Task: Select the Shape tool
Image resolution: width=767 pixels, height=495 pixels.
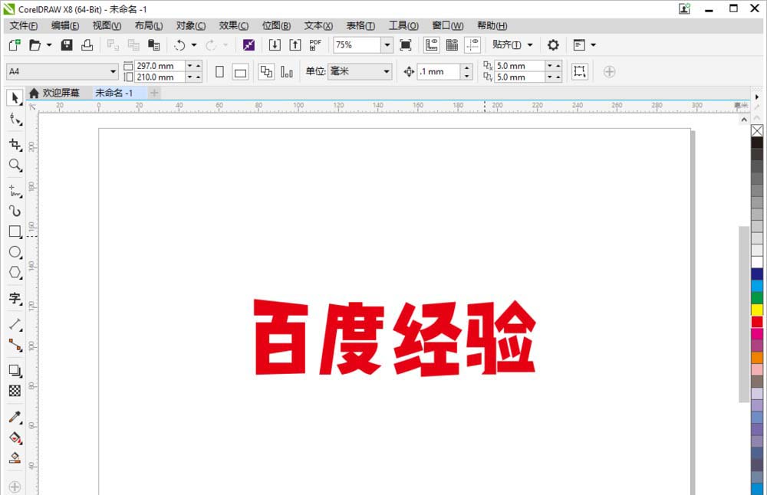Action: [x=15, y=120]
